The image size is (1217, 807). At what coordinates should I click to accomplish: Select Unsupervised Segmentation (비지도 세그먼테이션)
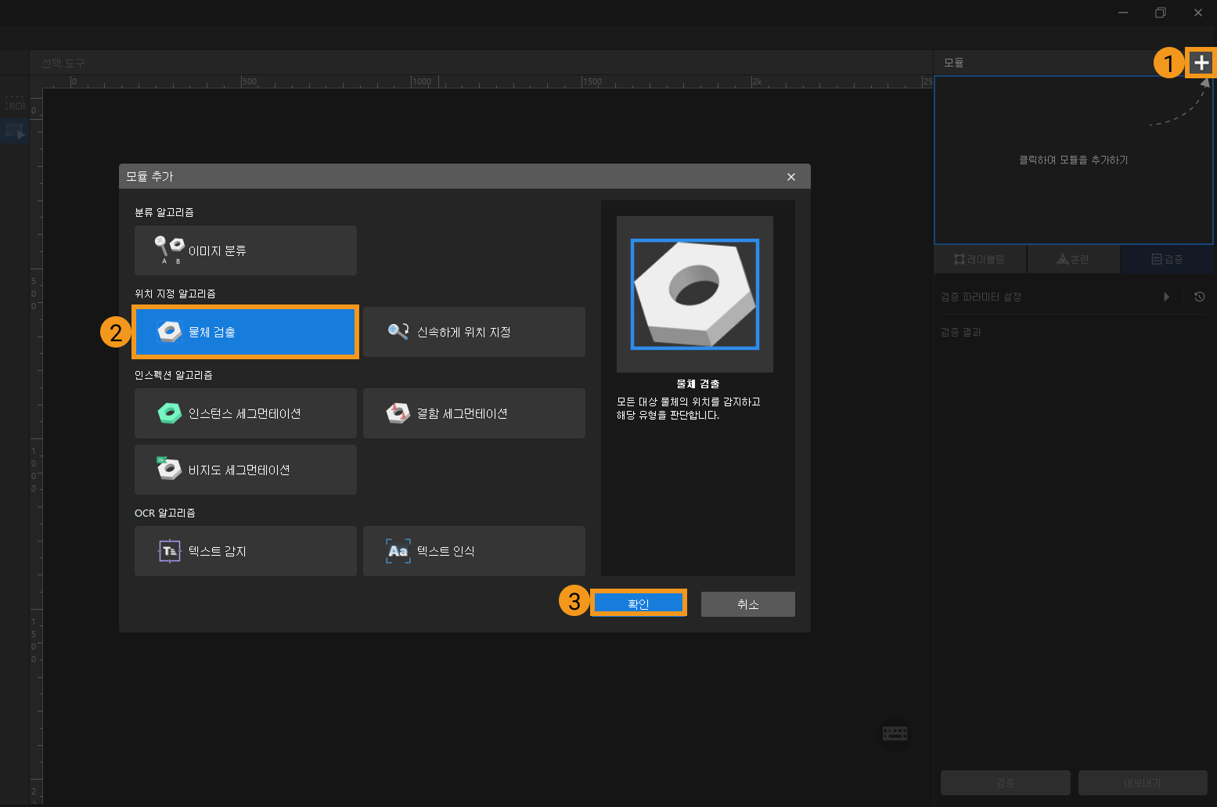246,470
